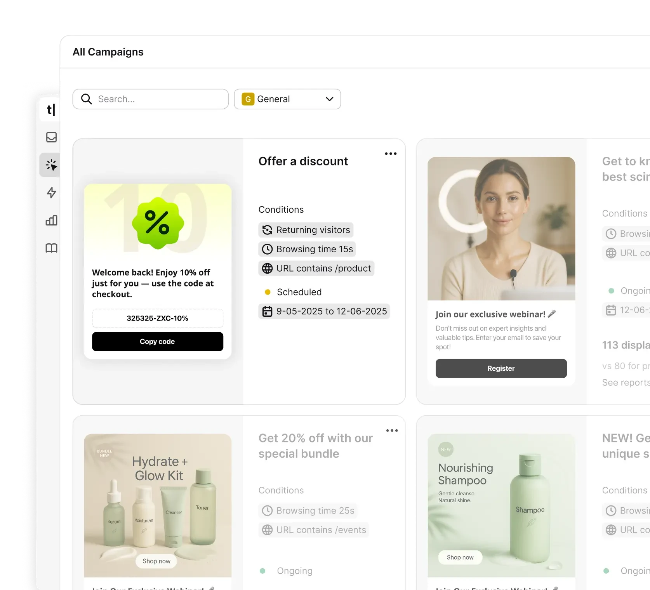Click the Copy code button
This screenshot has height=590, width=650.
pos(157,342)
